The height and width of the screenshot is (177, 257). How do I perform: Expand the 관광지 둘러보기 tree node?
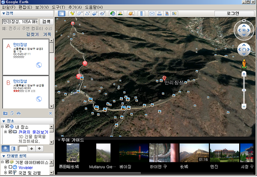coord(5,132)
